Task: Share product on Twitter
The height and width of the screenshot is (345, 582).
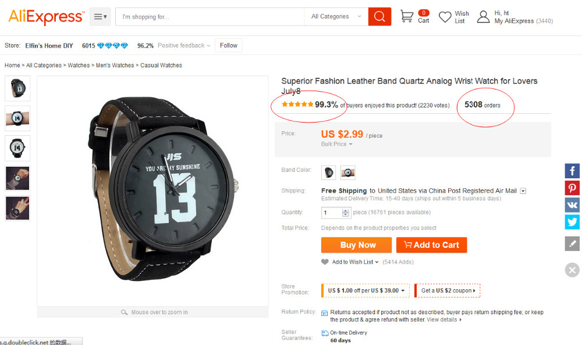Action: pos(572,222)
